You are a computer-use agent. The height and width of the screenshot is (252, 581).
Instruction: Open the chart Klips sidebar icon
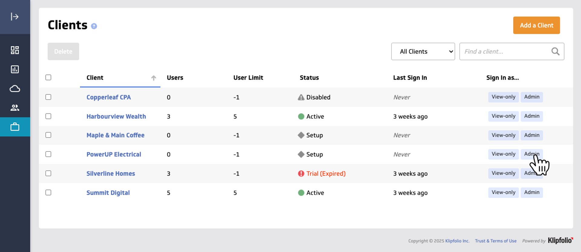[x=15, y=69]
